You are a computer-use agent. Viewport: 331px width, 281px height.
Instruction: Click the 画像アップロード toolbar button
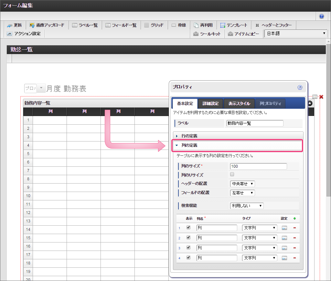[47, 25]
